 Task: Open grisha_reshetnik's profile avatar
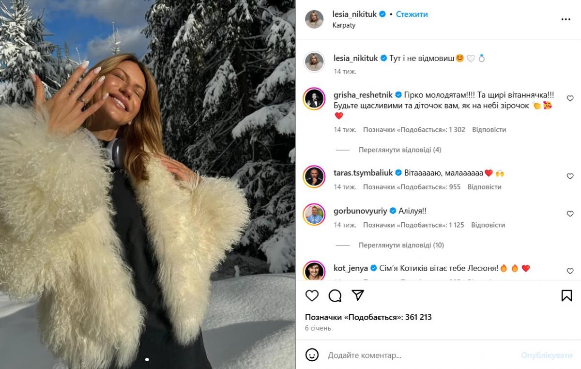pos(314,99)
